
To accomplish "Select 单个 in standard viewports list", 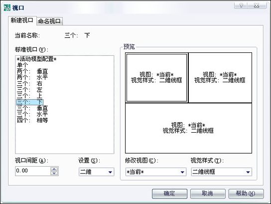I will [22, 65].
